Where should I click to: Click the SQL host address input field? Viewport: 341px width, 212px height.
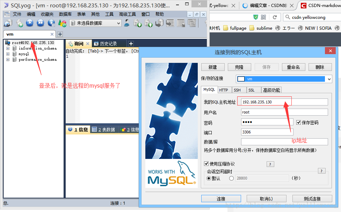[284, 102]
